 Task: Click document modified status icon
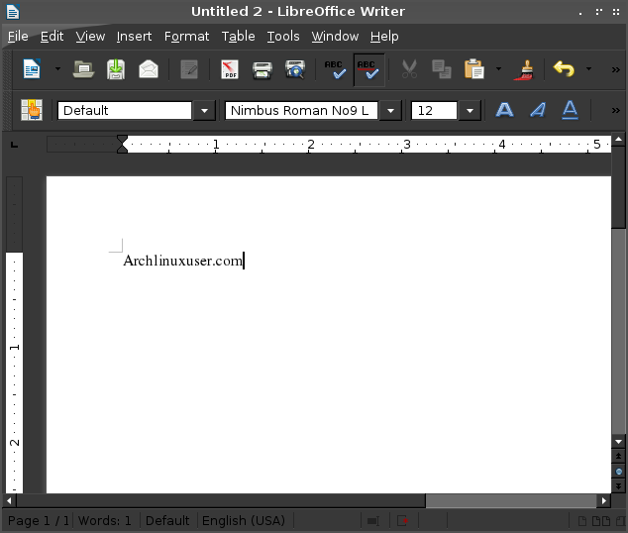pos(403,521)
